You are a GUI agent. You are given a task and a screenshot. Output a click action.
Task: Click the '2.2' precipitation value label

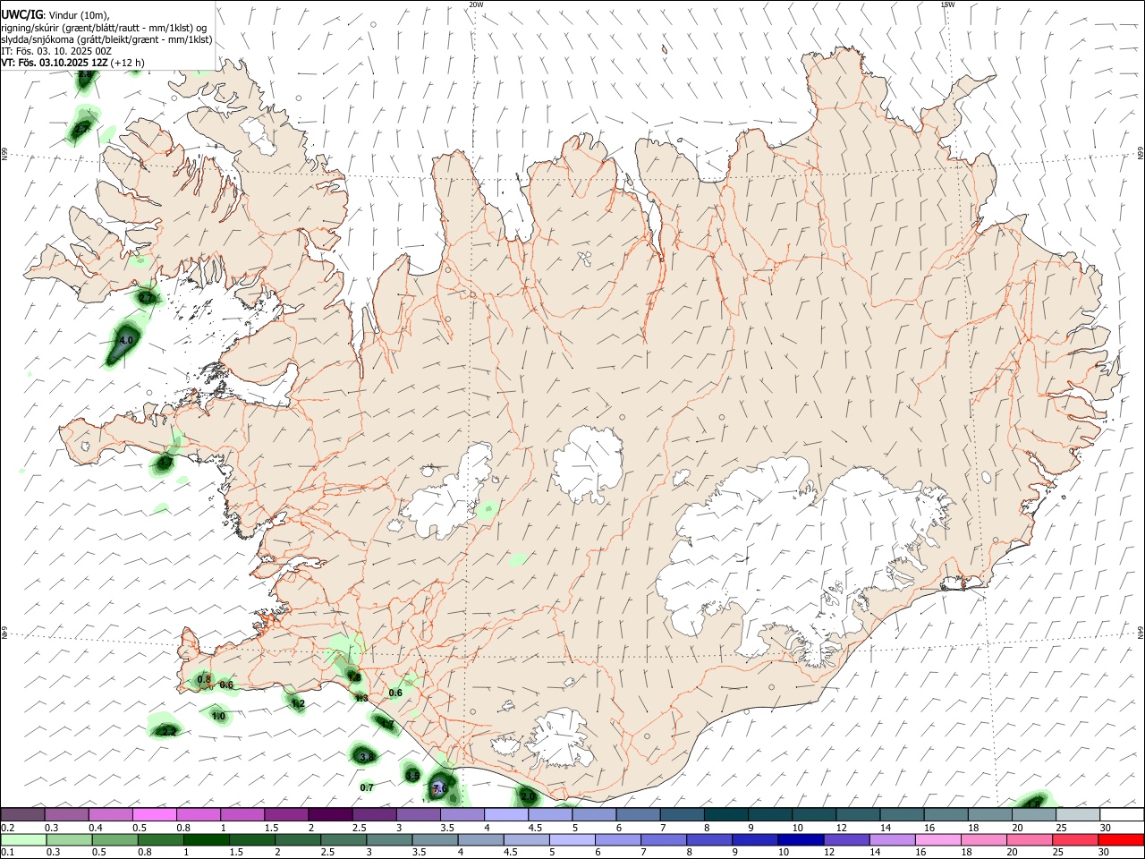(x=167, y=732)
